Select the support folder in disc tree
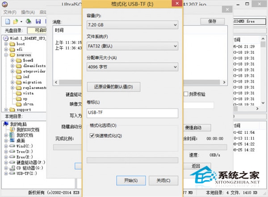Viewport: 268px width, 197px height. [x=24, y=110]
